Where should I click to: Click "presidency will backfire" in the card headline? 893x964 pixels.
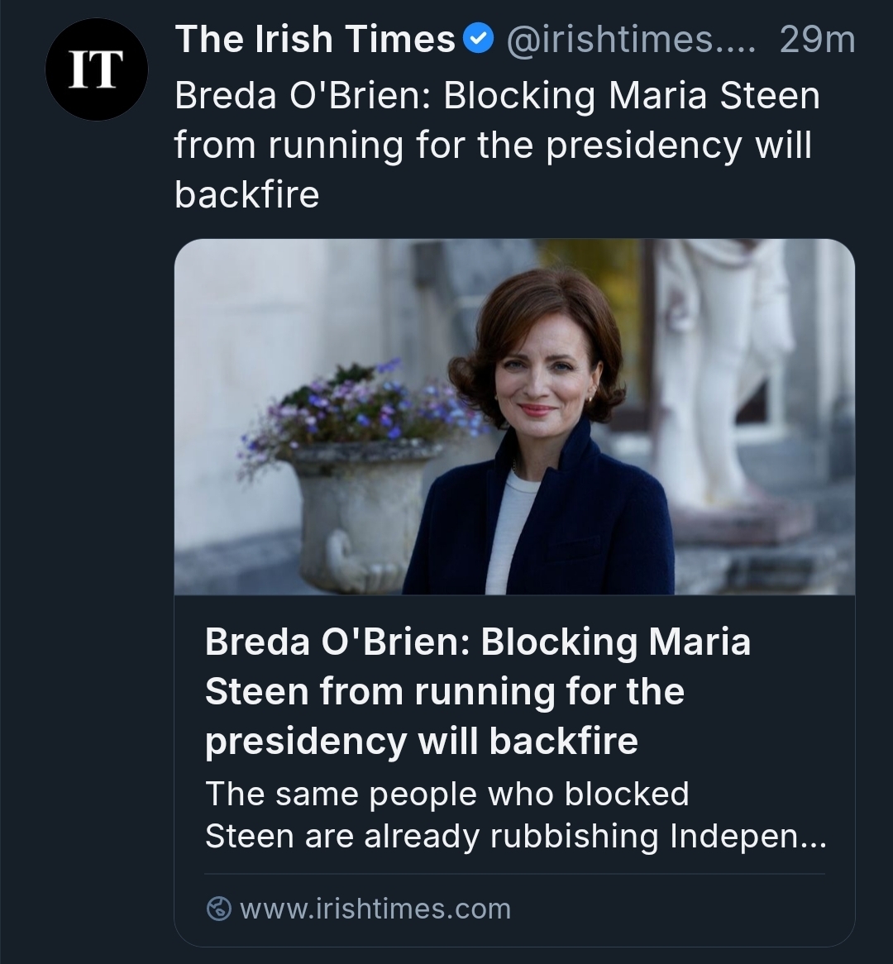tap(421, 741)
